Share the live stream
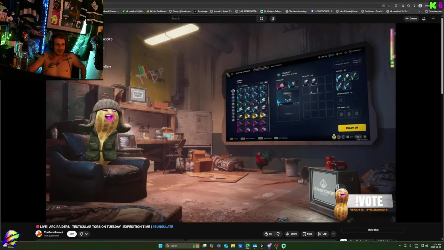Screen dimensions: 444x250 (x=291, y=234)
